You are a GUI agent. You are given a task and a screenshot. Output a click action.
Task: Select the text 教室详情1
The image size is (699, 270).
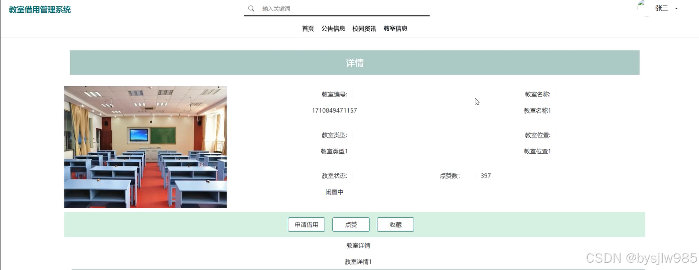(358, 262)
